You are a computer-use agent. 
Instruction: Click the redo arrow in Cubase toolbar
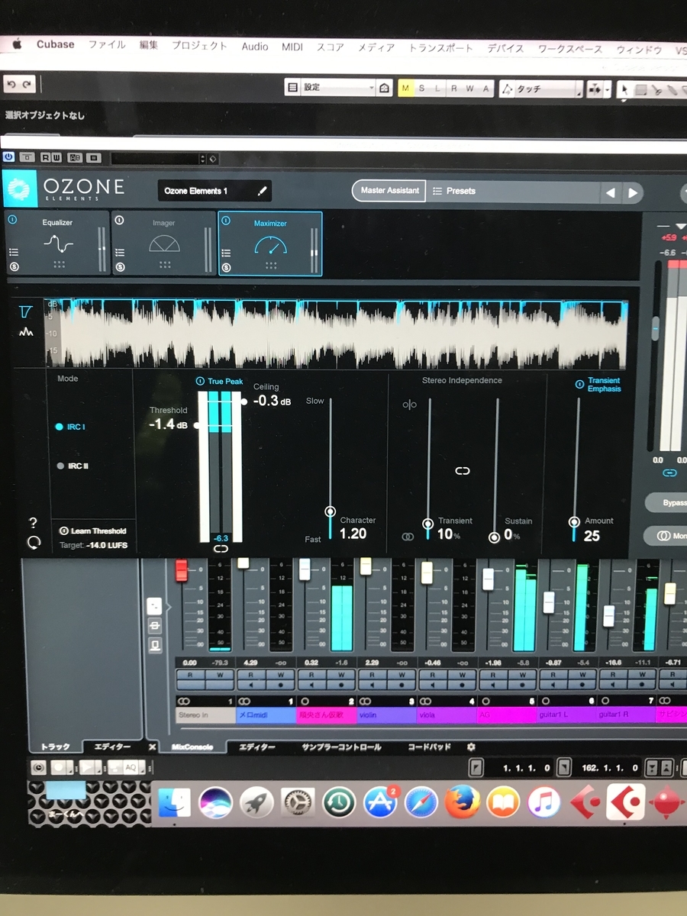point(27,85)
